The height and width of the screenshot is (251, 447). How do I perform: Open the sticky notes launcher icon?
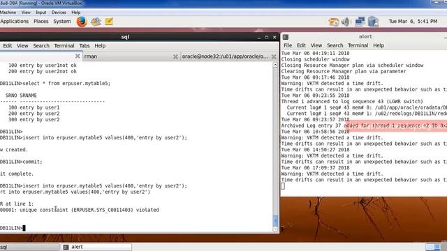[x=109, y=22]
